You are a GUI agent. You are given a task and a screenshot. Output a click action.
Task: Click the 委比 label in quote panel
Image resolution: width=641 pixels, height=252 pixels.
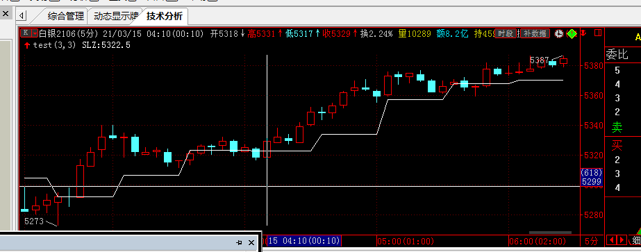tap(617, 55)
